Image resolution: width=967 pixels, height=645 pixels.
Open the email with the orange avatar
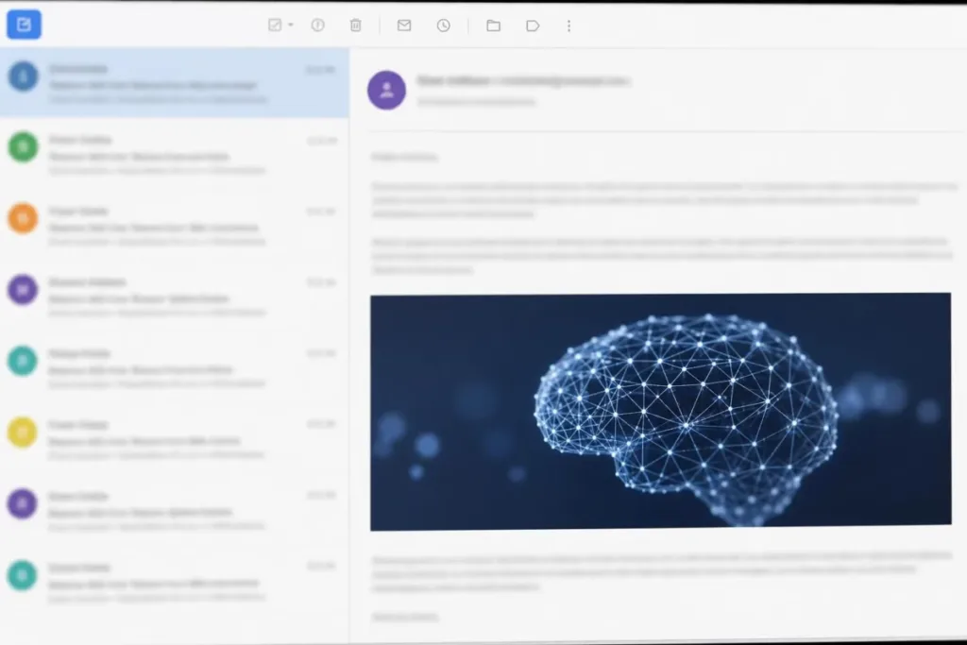pos(175,225)
